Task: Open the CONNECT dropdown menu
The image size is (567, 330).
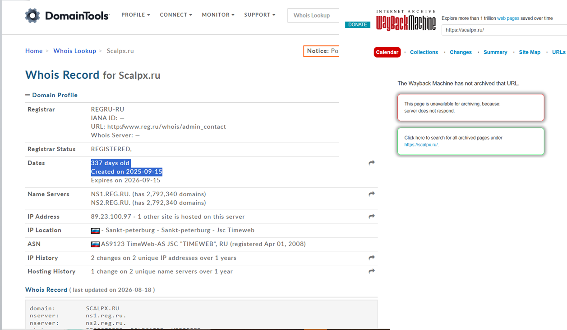Action: [176, 15]
